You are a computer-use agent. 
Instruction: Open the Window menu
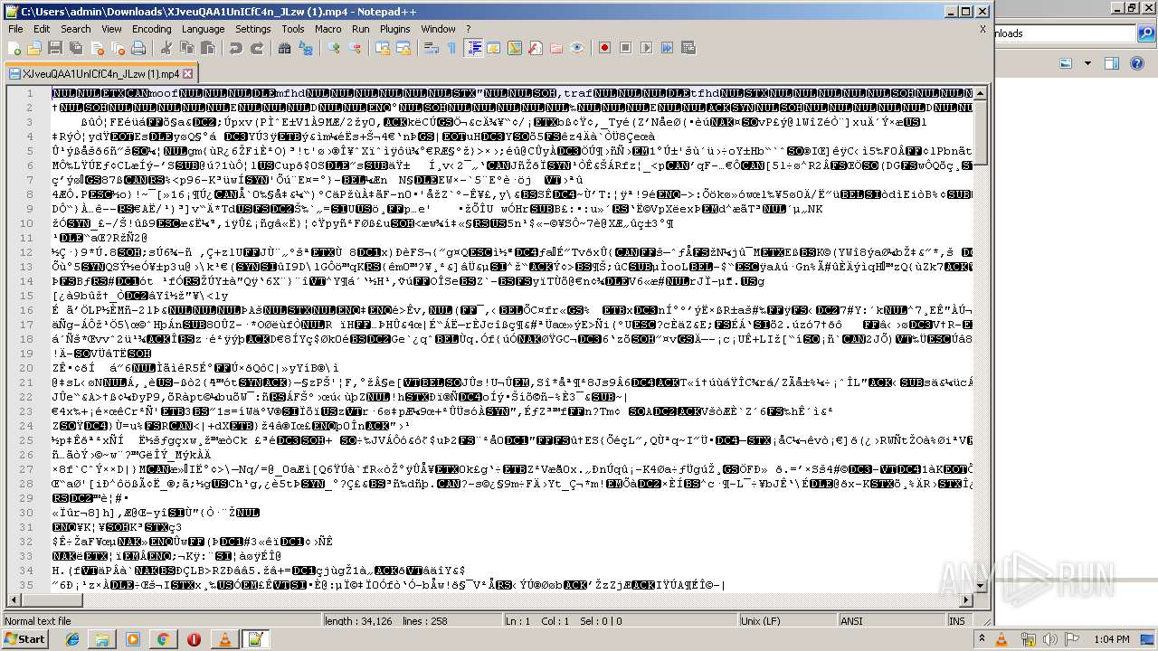[439, 29]
